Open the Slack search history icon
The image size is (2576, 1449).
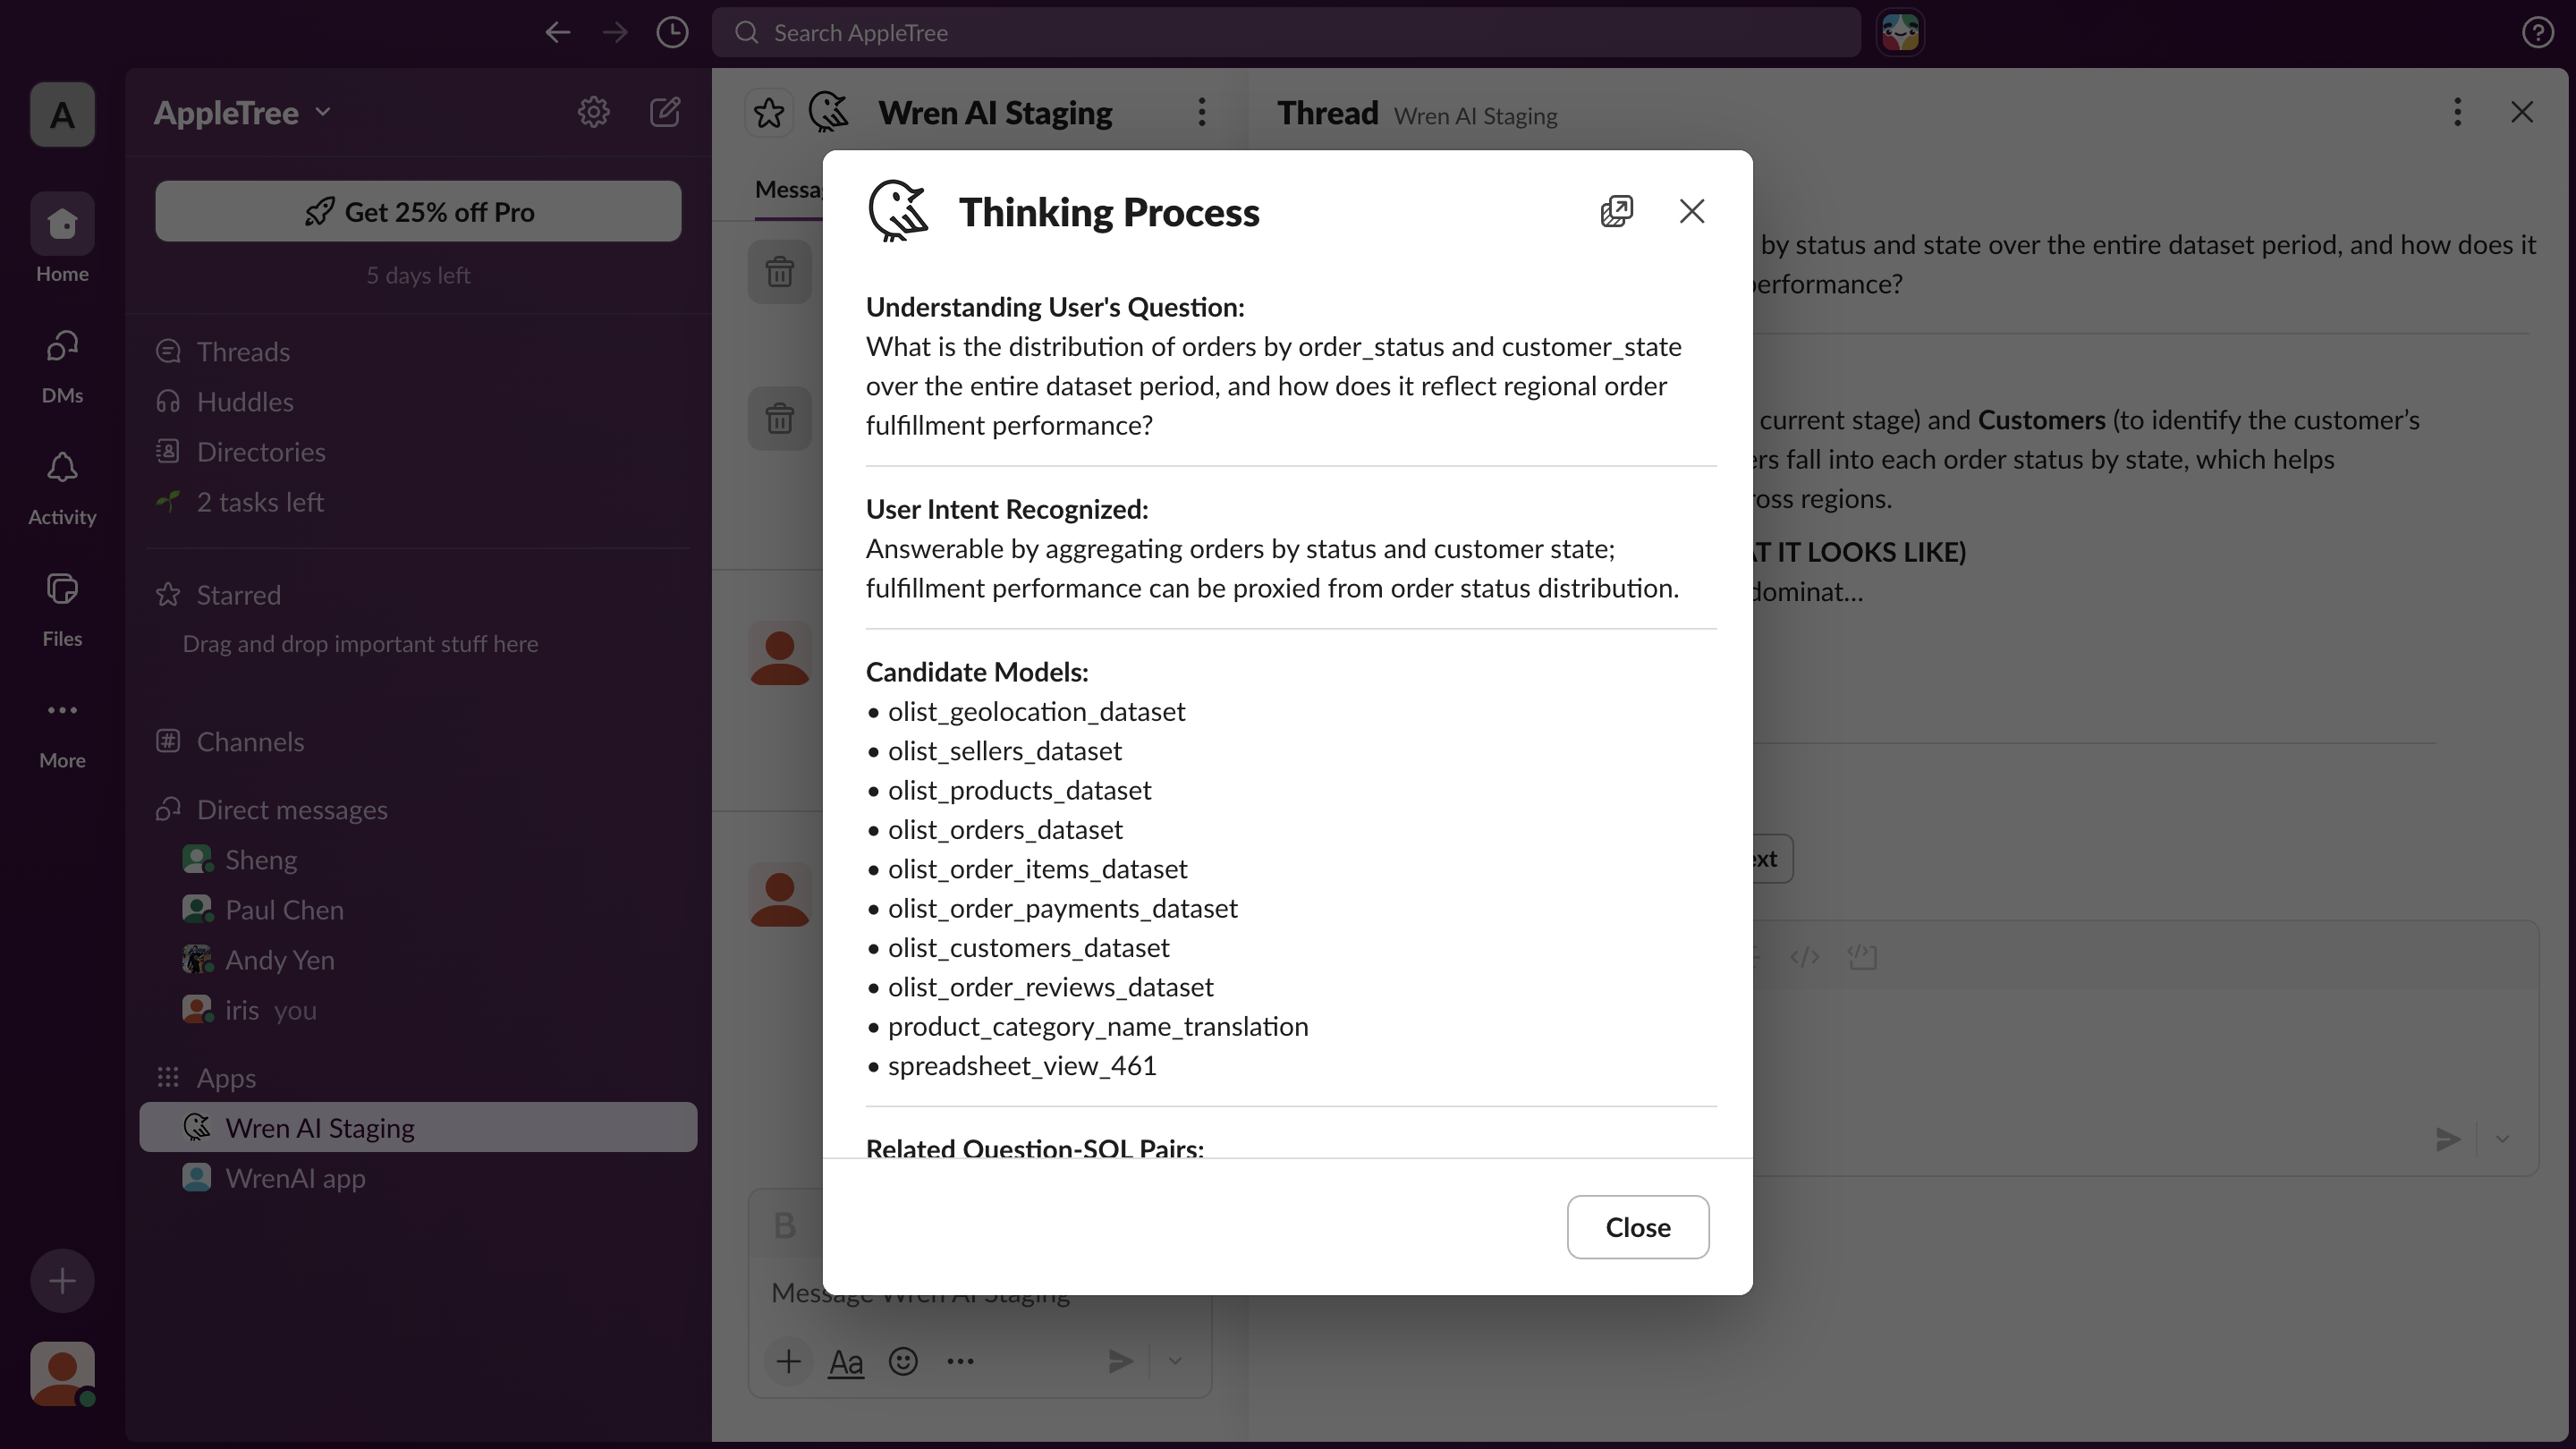[673, 32]
